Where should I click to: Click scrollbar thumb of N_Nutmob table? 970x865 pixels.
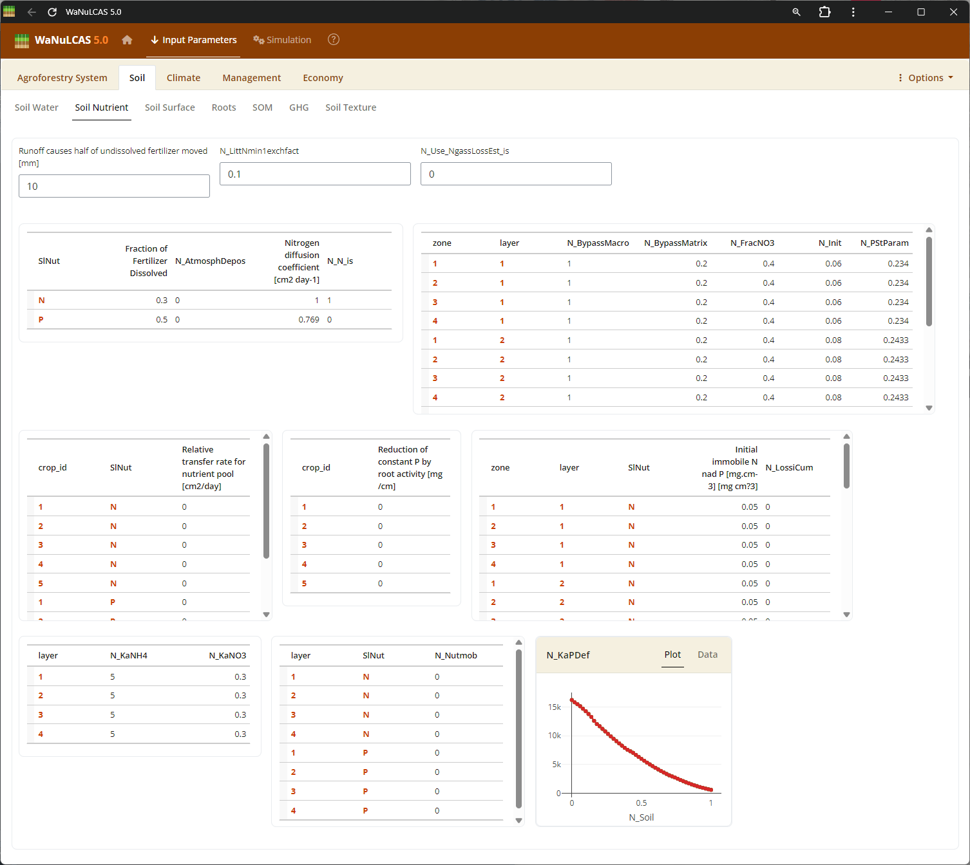[x=518, y=727]
